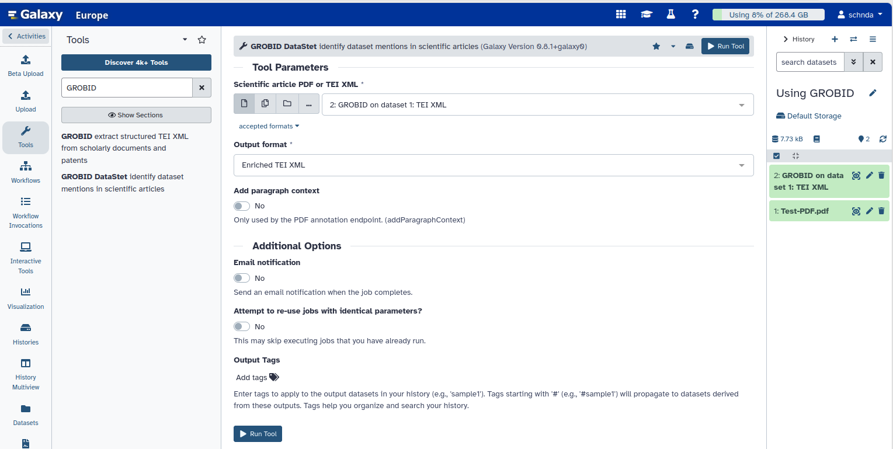Collapse the Activities bar
Image resolution: width=893 pixels, height=449 pixels.
point(26,36)
